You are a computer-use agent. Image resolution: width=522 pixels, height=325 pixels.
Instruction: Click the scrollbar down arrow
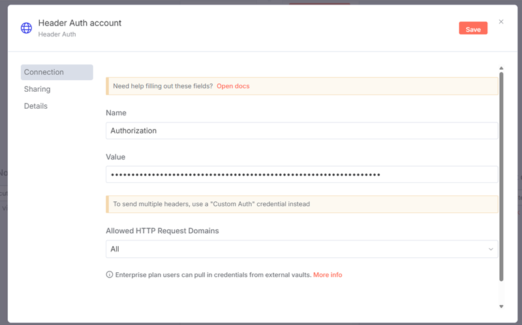click(x=501, y=306)
